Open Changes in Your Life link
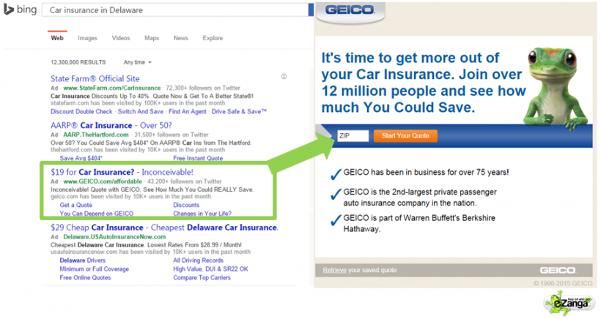Viewport: 601px width, 319px height. 202,214
